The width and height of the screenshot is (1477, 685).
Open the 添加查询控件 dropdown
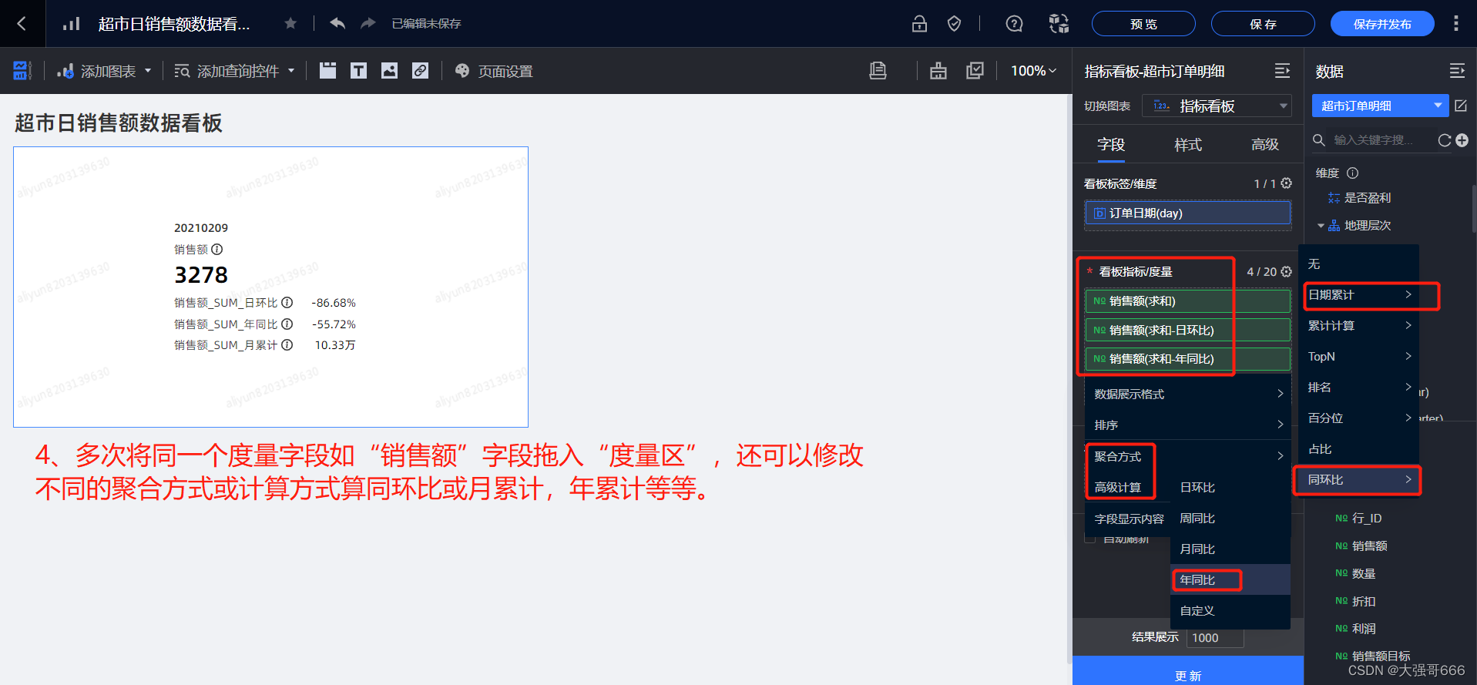coord(234,71)
